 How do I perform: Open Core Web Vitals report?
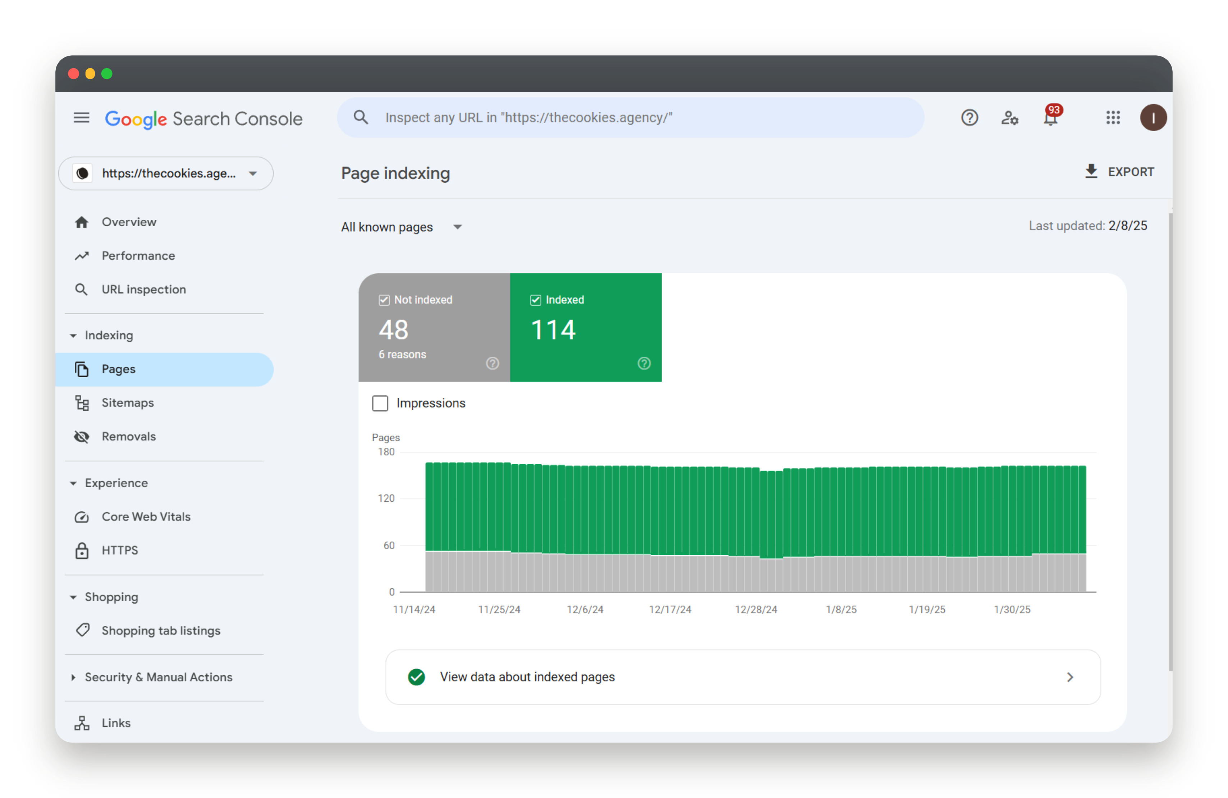pos(146,517)
